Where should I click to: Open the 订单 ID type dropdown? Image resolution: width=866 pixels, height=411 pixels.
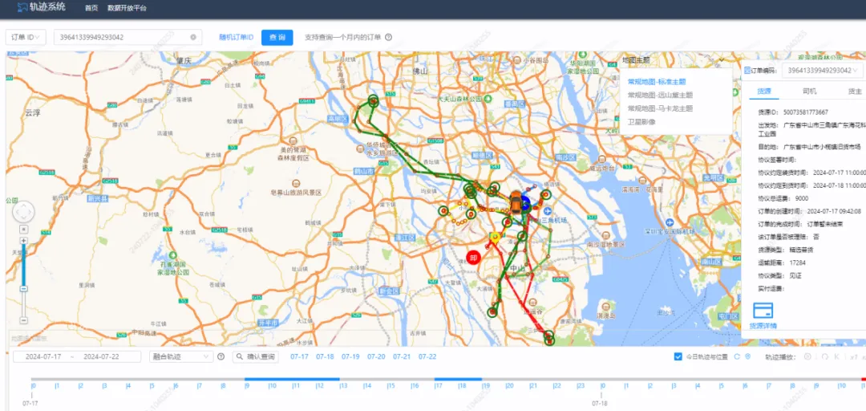click(x=26, y=37)
